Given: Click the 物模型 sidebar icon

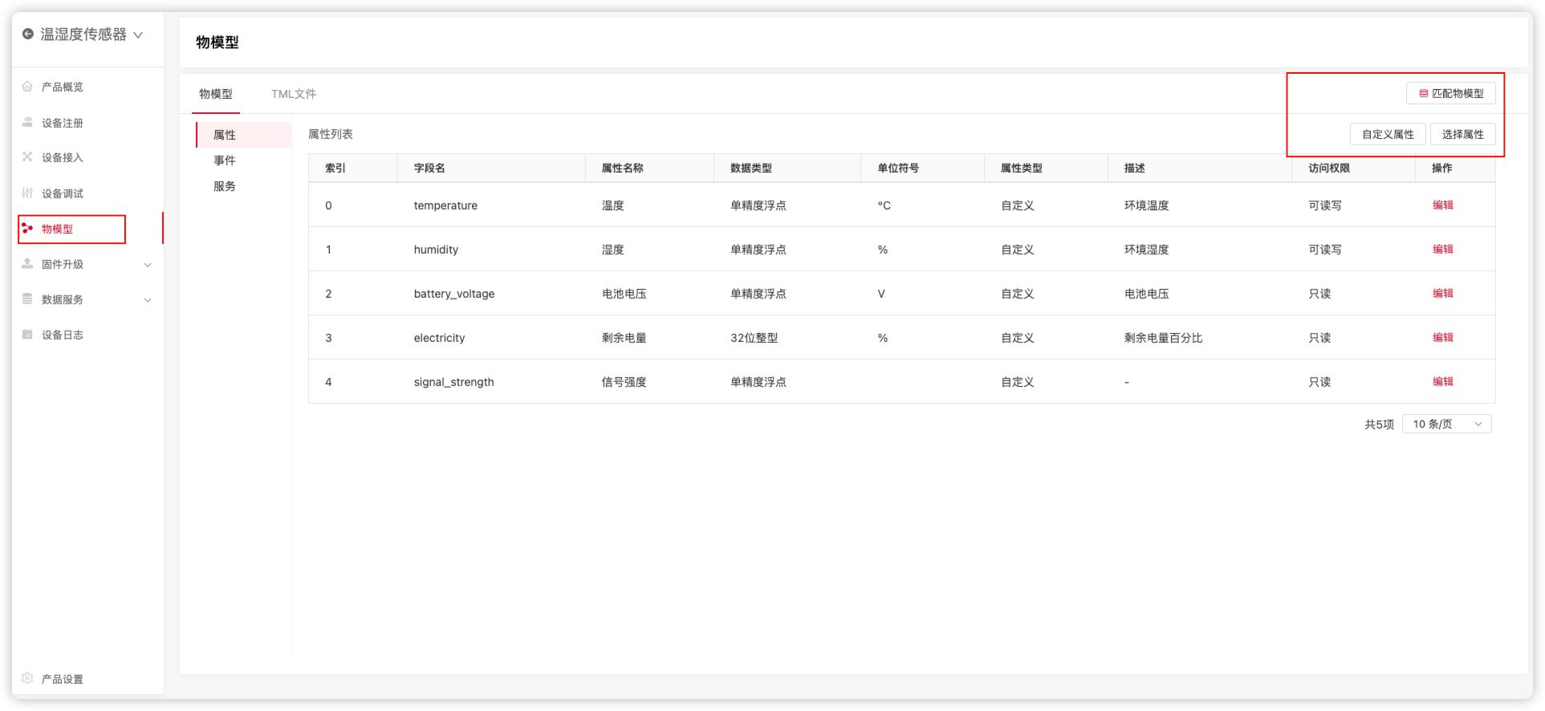Looking at the screenshot, I should [x=27, y=229].
